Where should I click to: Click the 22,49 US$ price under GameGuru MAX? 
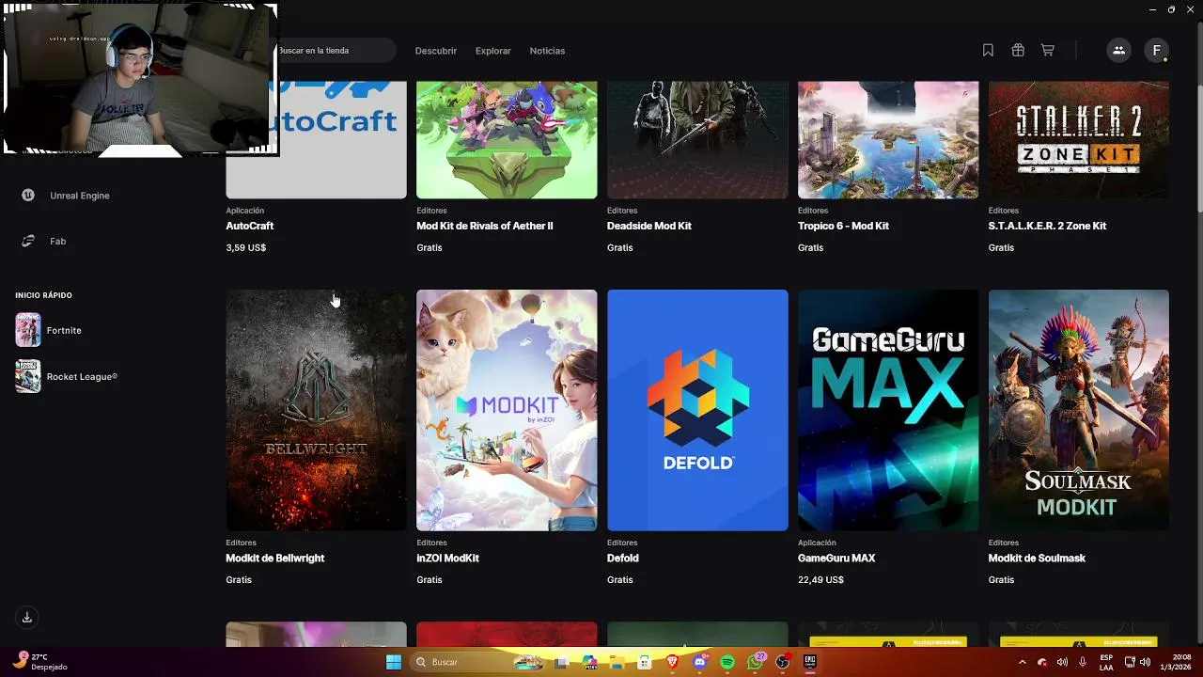820,579
